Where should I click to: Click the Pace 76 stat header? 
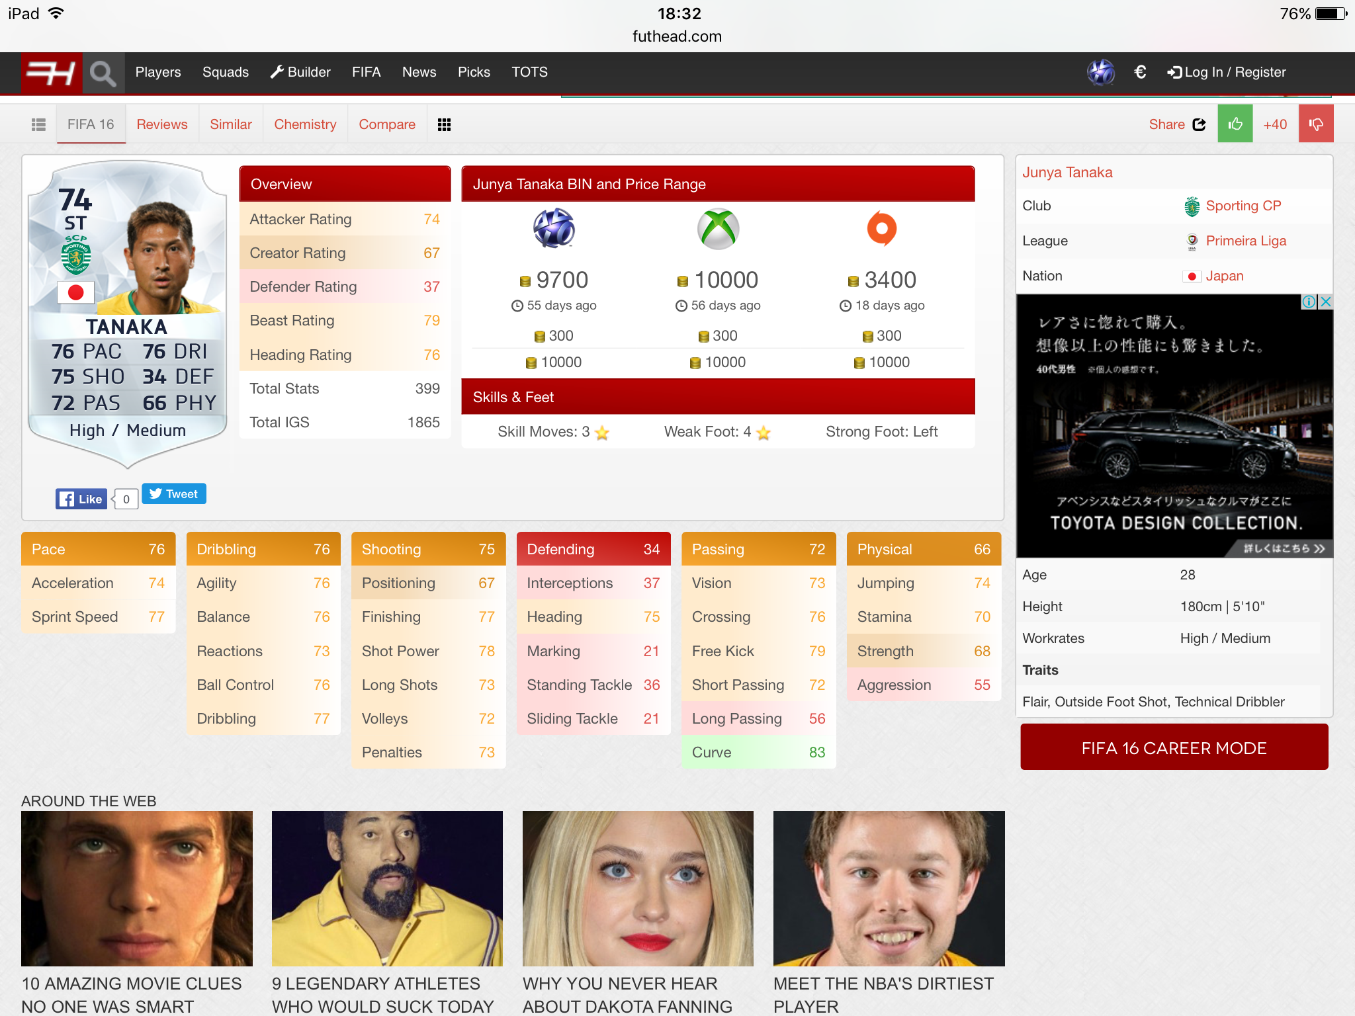[x=99, y=549]
